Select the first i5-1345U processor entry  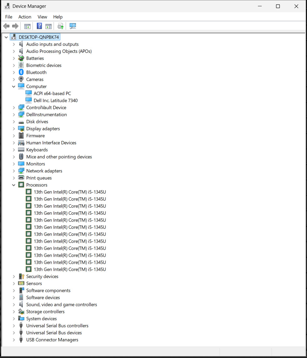[70, 192]
